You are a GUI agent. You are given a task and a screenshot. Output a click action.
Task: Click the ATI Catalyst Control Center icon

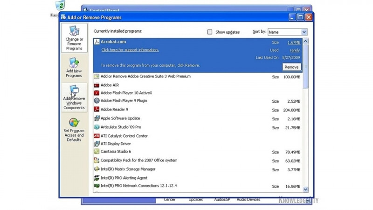coord(97,136)
